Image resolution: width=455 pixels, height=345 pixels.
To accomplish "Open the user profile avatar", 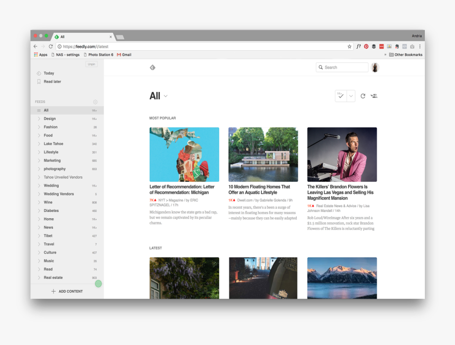I will pyautogui.click(x=375, y=68).
